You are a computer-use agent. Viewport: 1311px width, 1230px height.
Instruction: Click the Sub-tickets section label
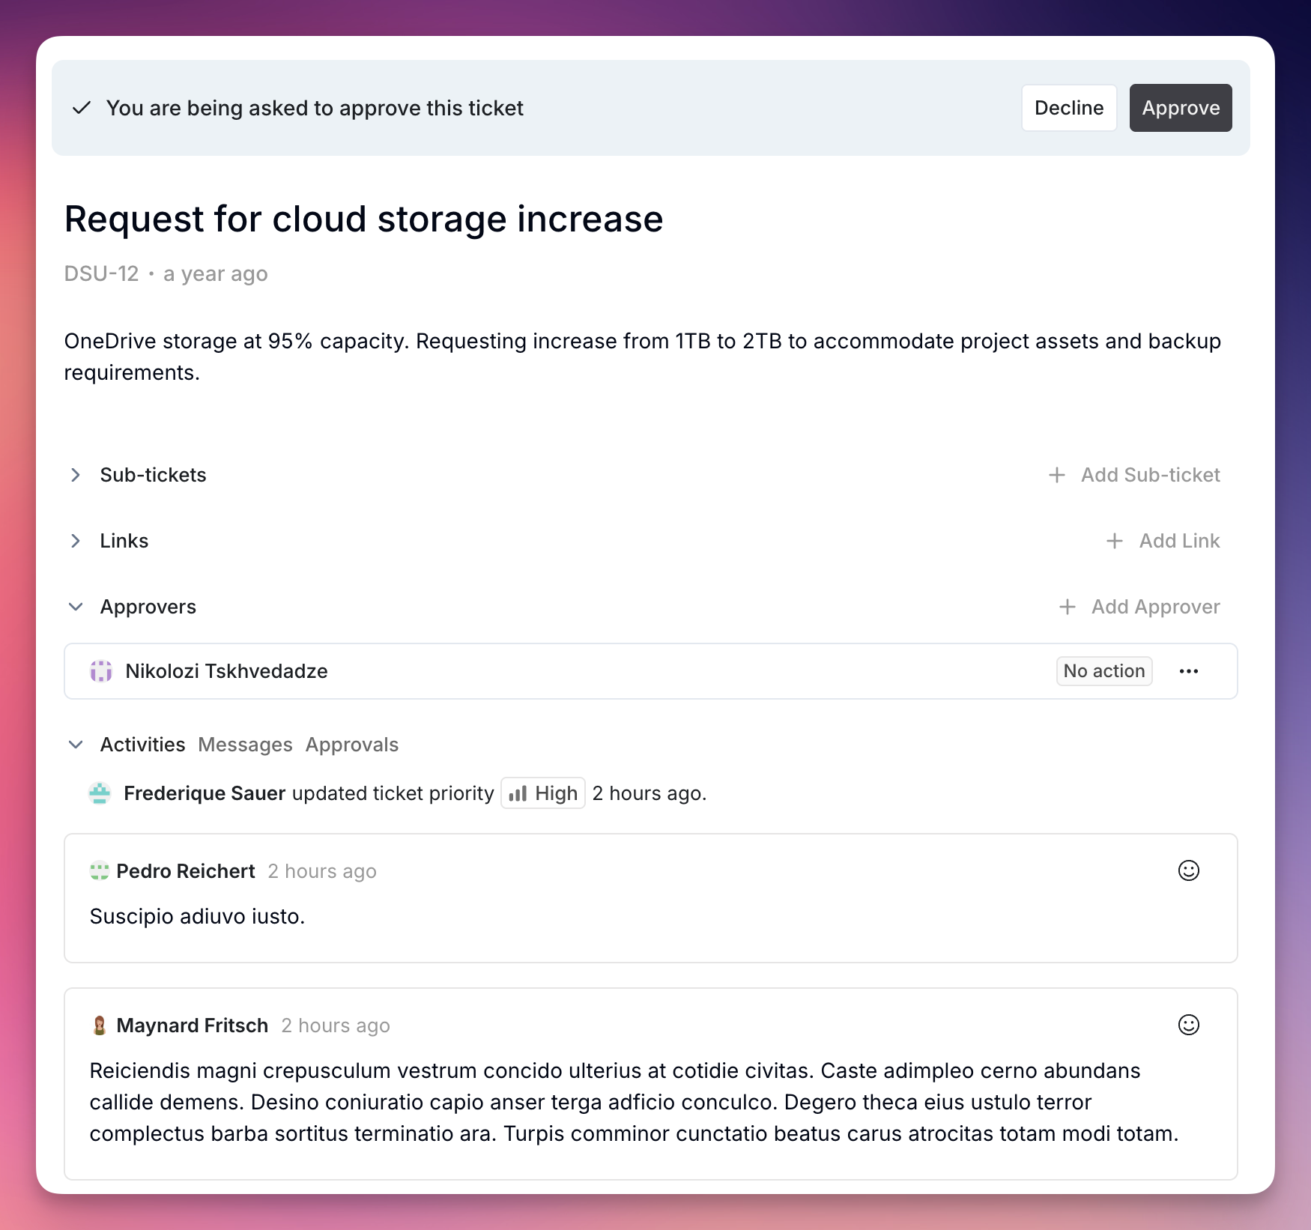click(154, 475)
